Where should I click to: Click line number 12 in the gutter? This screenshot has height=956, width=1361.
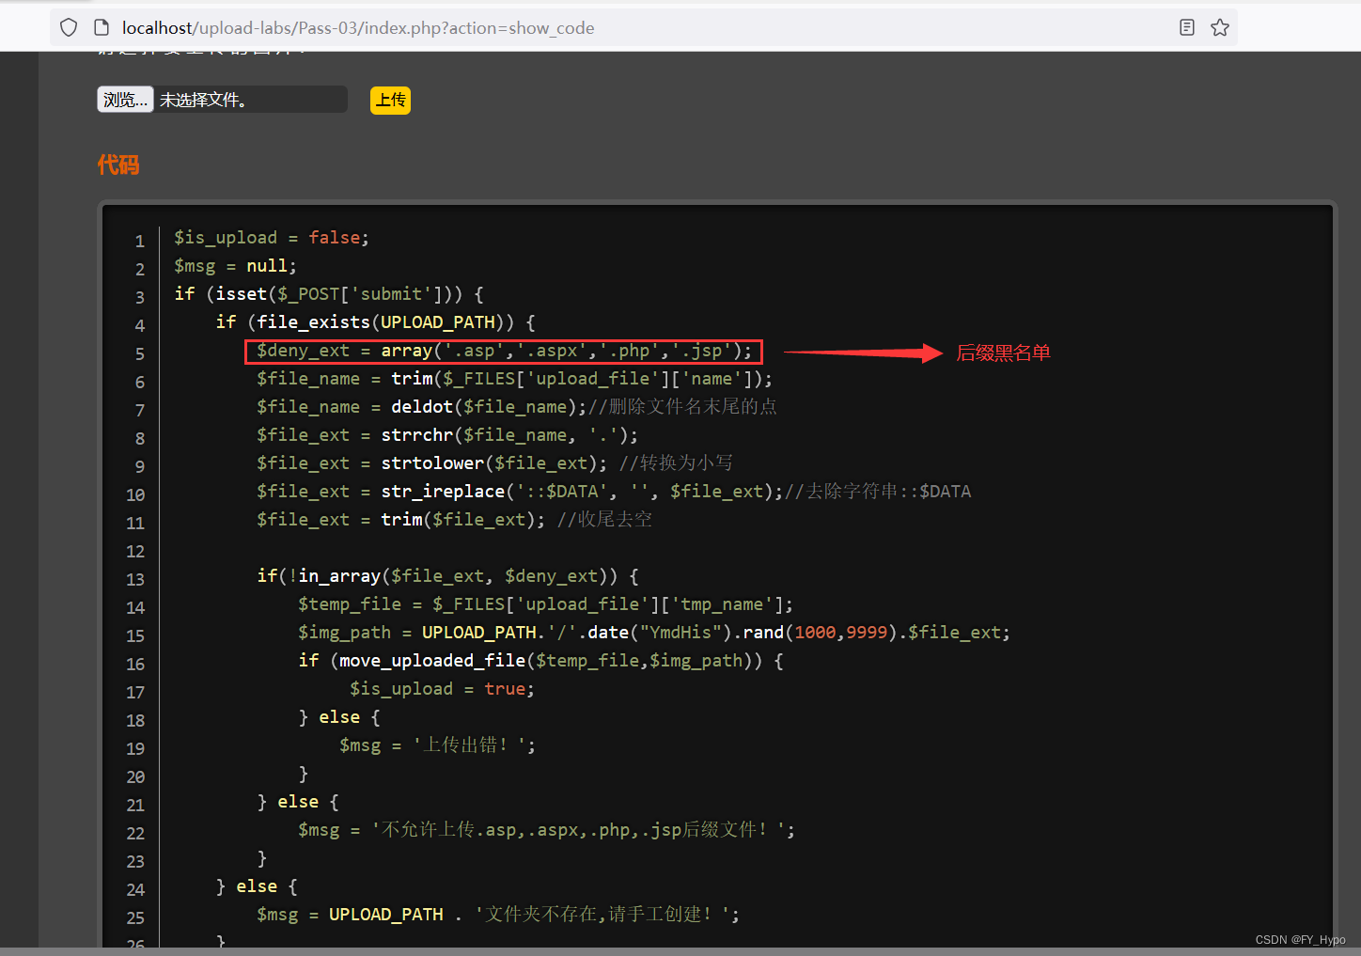pos(135,552)
